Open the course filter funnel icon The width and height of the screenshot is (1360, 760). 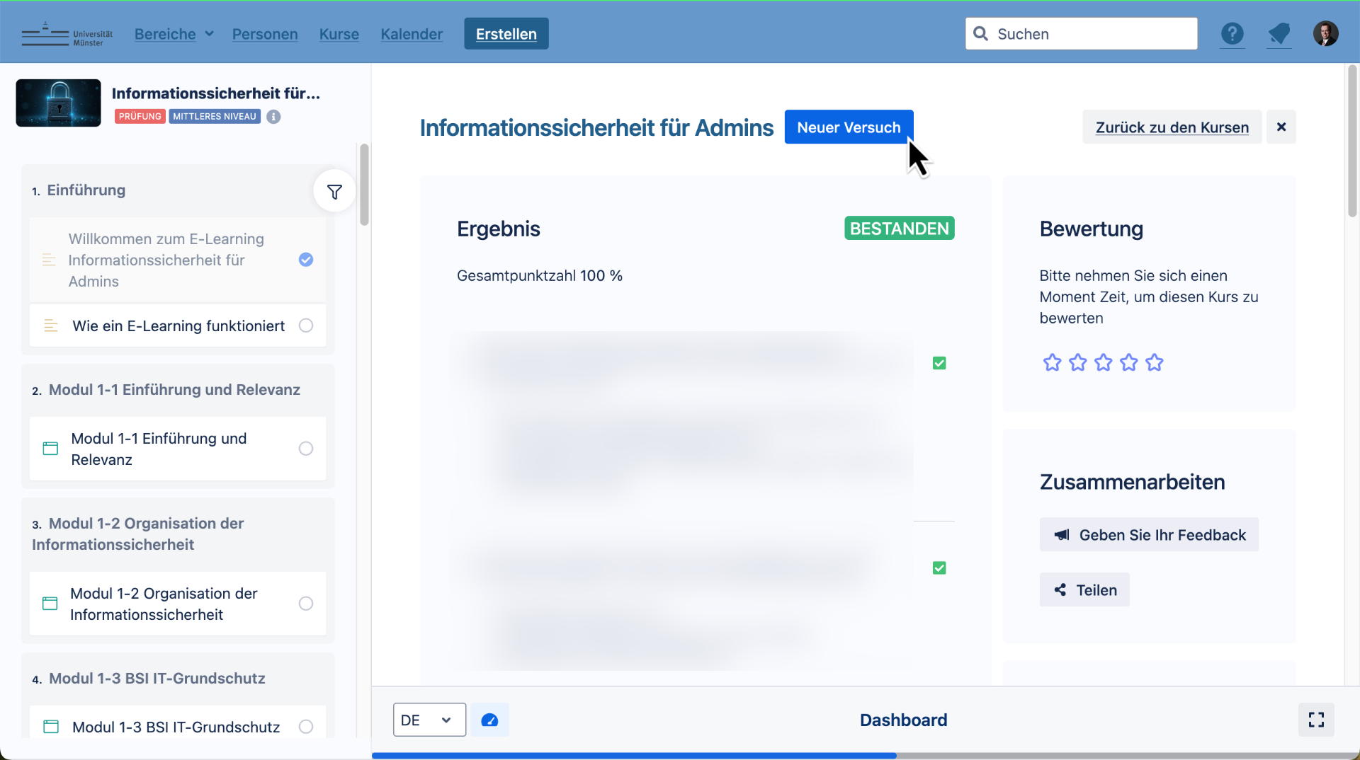[x=334, y=191]
